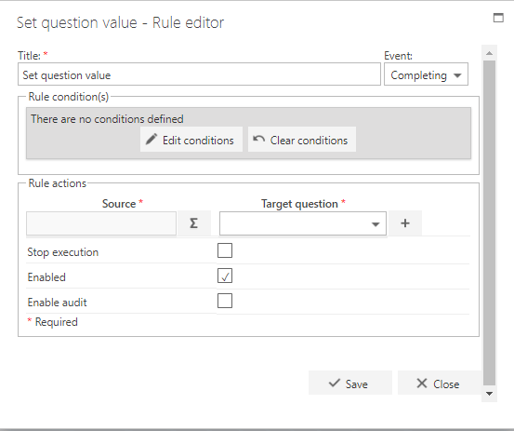Click the 'Rule actions' group label
The height and width of the screenshot is (431, 514).
click(x=58, y=183)
